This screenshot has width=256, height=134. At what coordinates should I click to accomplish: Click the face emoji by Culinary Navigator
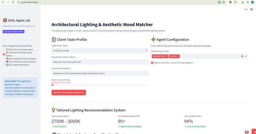point(7,59)
